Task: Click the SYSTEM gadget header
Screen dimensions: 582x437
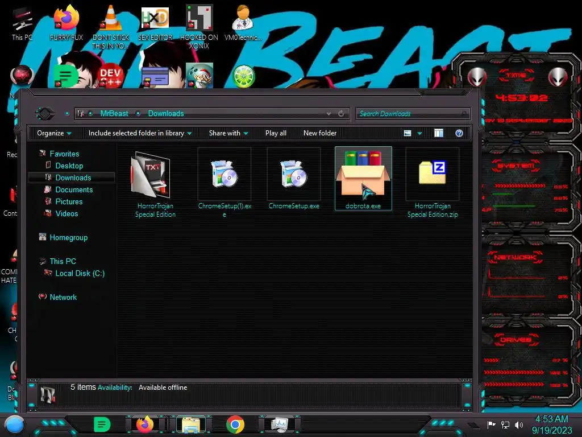Action: pos(516,166)
